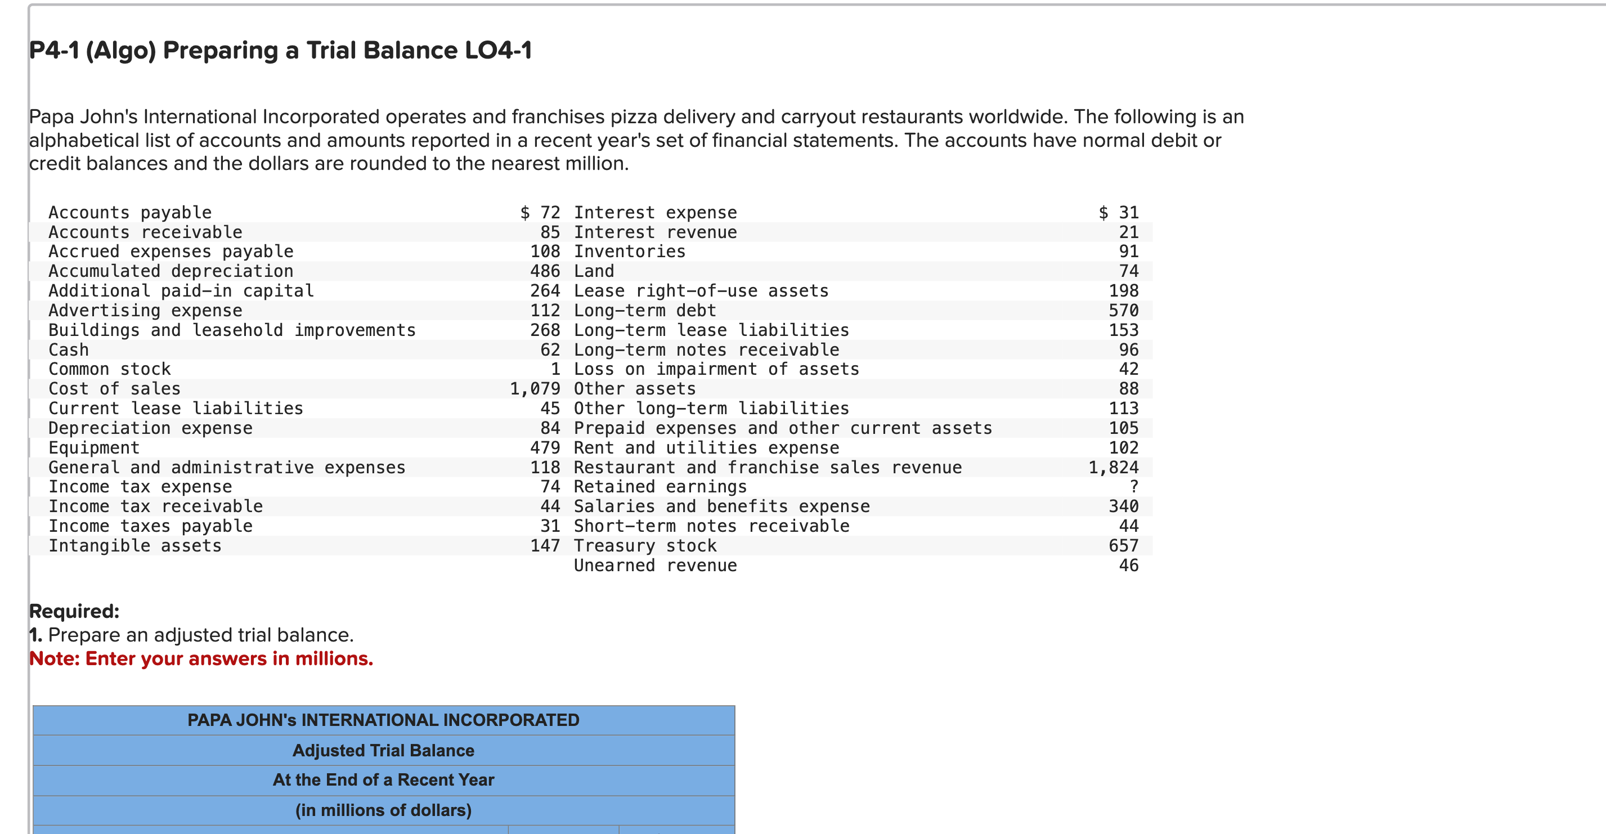The height and width of the screenshot is (834, 1606).
Task: Select the Cash account label
Action: (69, 349)
